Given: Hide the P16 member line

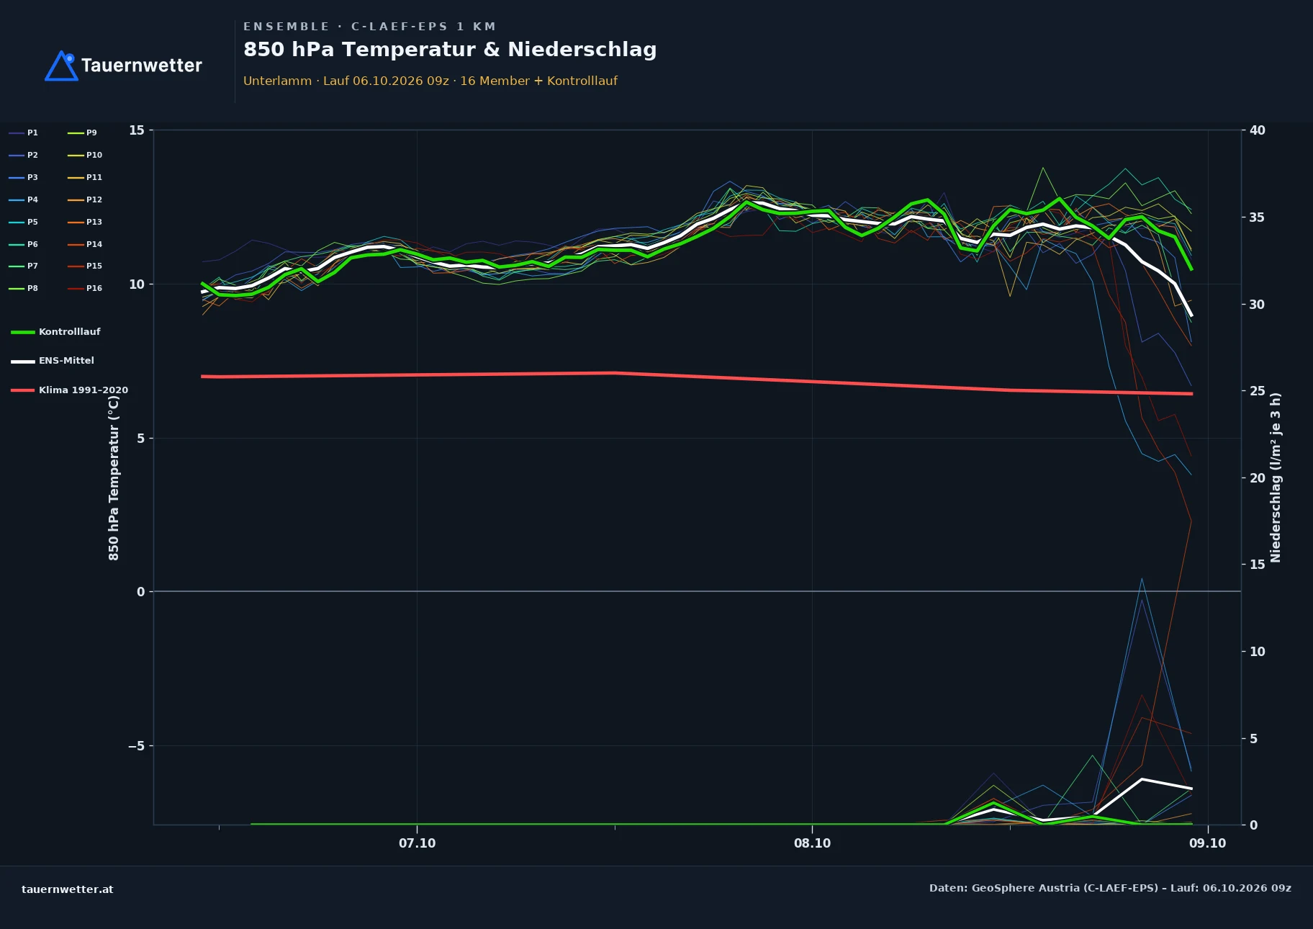Looking at the screenshot, I should (x=85, y=288).
